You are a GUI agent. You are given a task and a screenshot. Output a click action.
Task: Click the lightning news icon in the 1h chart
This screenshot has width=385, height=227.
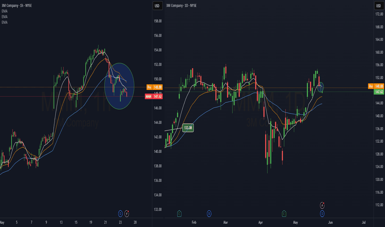pyautogui.click(x=127, y=214)
